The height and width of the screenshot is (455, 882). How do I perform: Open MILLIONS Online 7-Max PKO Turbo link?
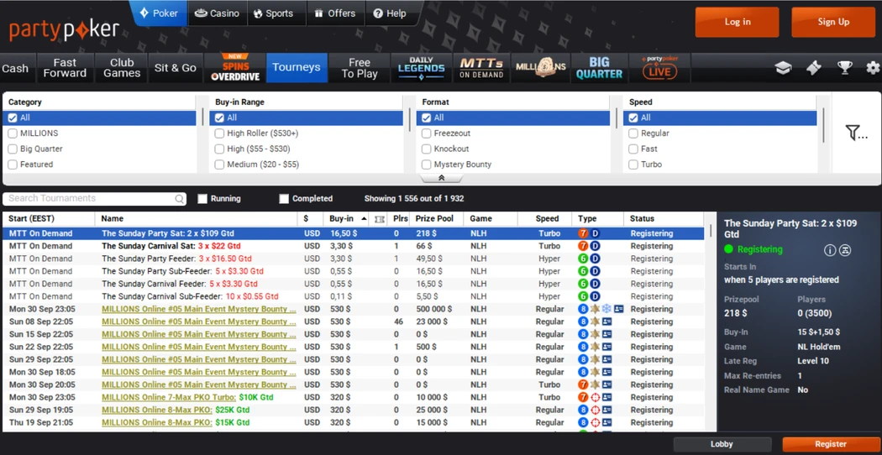point(169,397)
